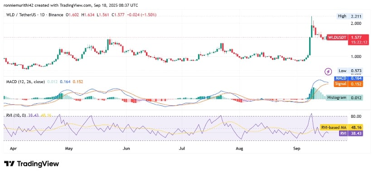Click the May date axis label
The height and width of the screenshot is (174, 374).
69,149
